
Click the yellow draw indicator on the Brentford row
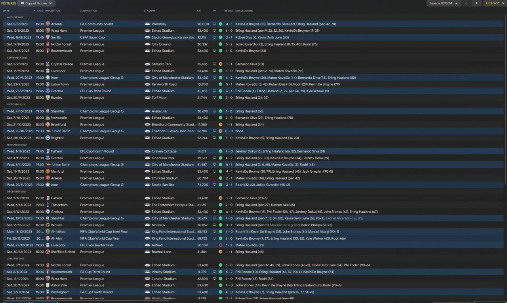tap(220, 125)
